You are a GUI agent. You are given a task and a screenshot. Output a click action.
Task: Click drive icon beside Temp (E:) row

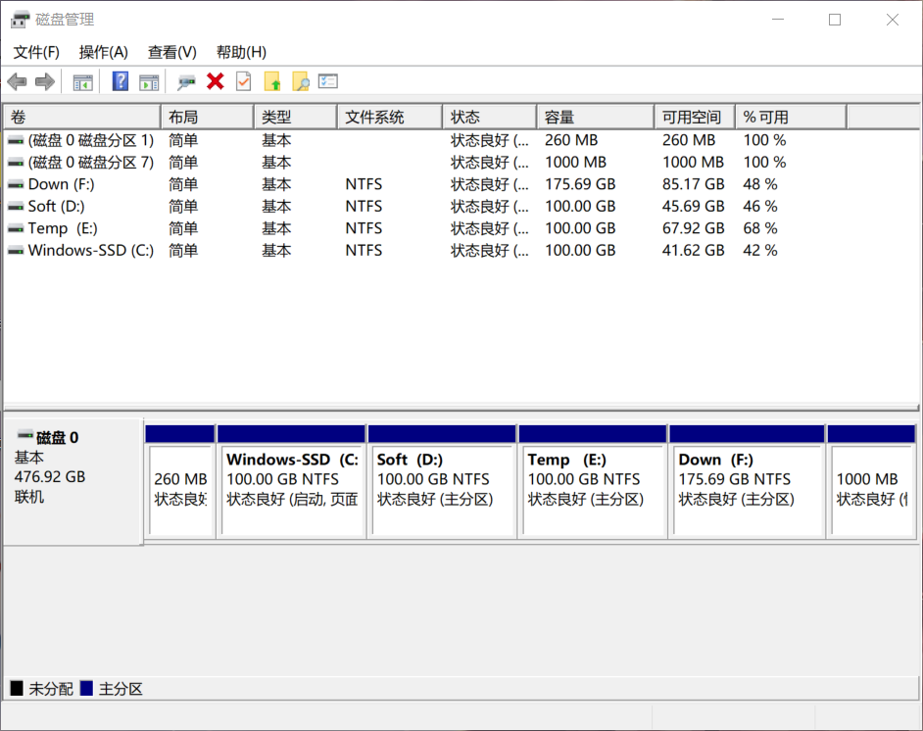16,228
